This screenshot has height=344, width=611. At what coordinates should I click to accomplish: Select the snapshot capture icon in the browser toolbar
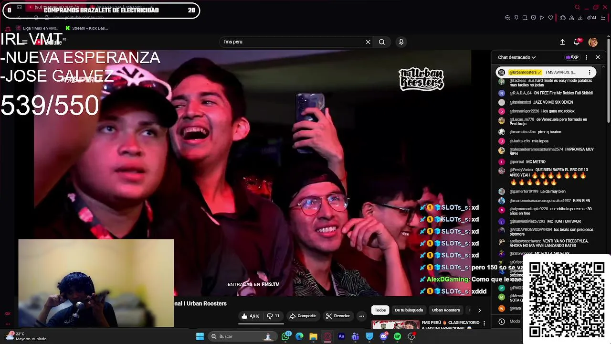(x=525, y=18)
